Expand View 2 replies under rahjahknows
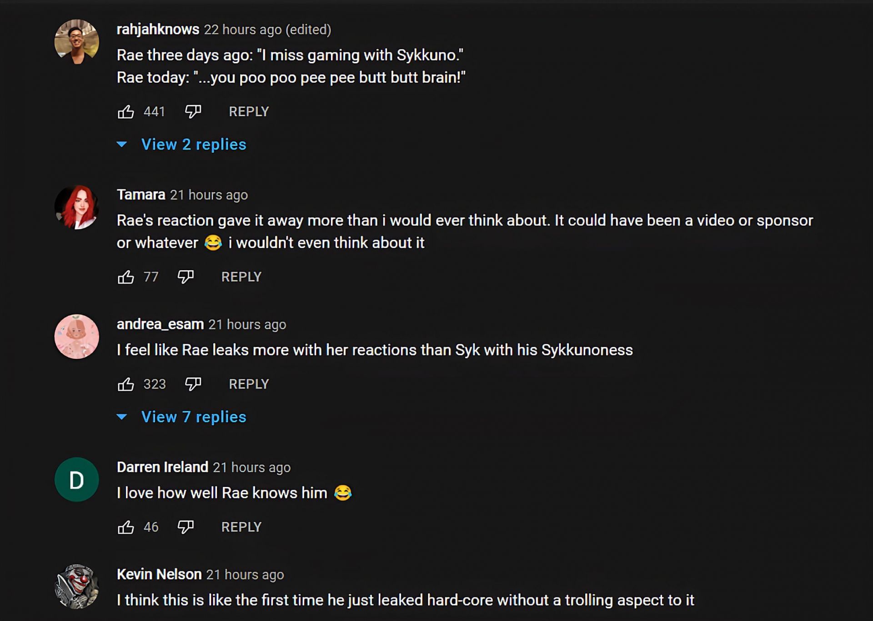Image resolution: width=873 pixels, height=621 pixels. 193,144
